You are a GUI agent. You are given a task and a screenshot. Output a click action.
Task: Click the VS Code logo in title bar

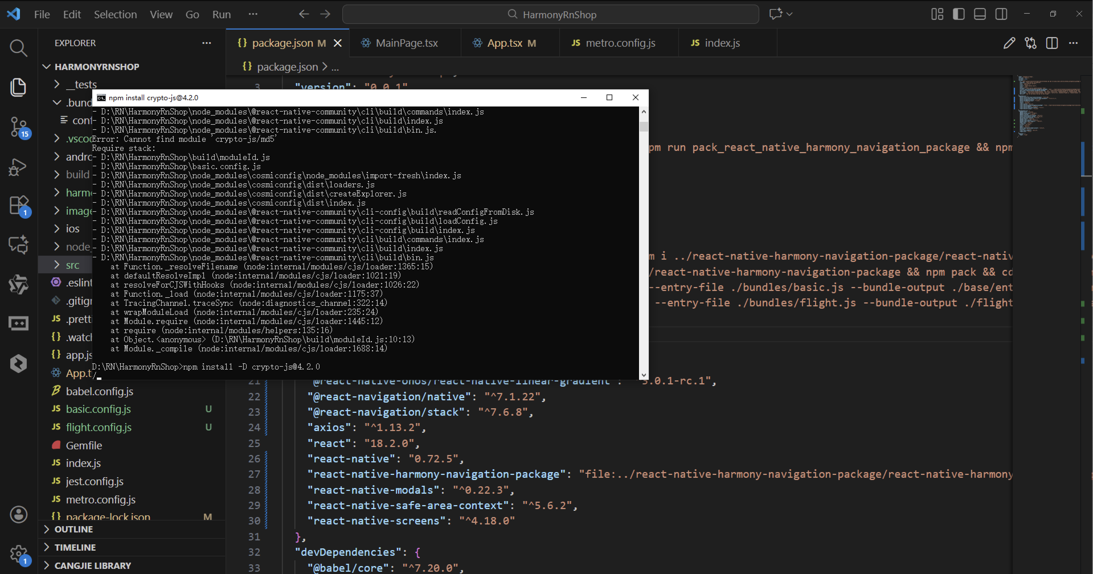(x=14, y=14)
